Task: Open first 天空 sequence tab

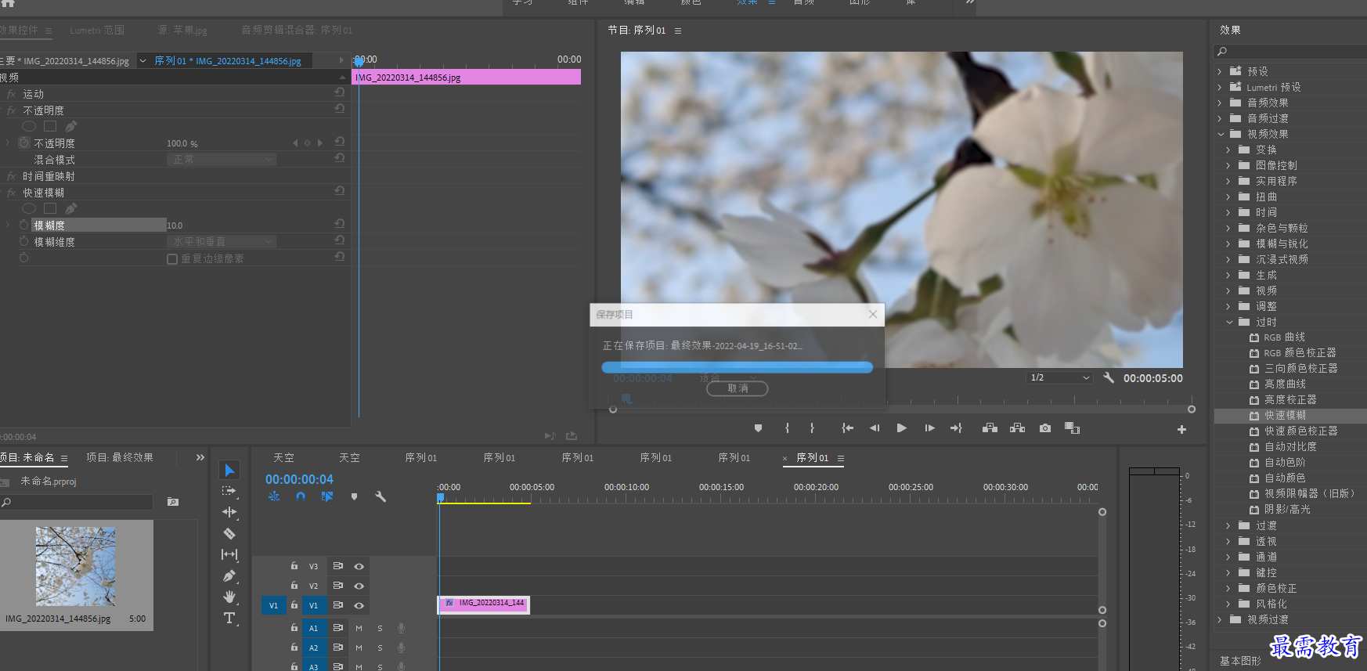Action: point(283,458)
